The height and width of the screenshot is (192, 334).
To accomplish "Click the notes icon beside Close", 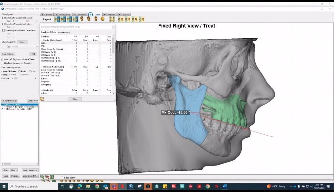I will coord(42,99).
